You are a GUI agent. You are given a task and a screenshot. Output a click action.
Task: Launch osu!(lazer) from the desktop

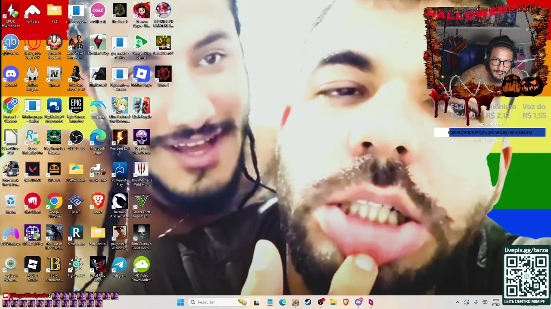pyautogui.click(x=98, y=14)
